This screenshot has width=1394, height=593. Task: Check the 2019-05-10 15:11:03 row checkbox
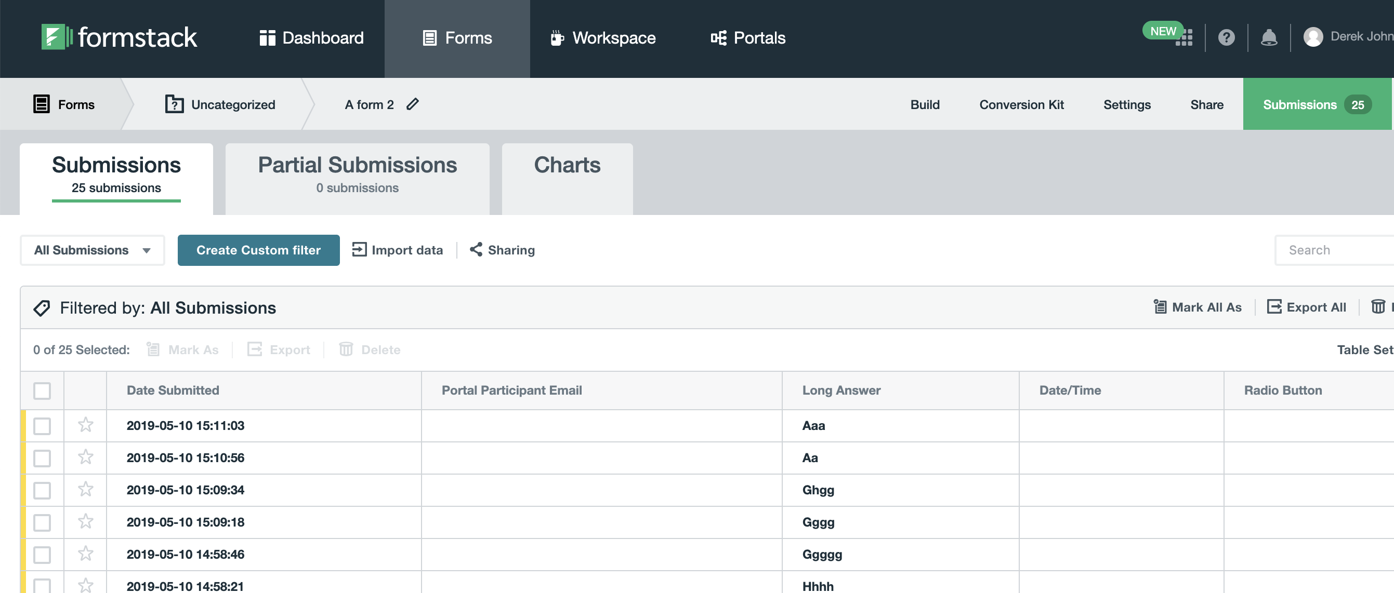click(42, 426)
